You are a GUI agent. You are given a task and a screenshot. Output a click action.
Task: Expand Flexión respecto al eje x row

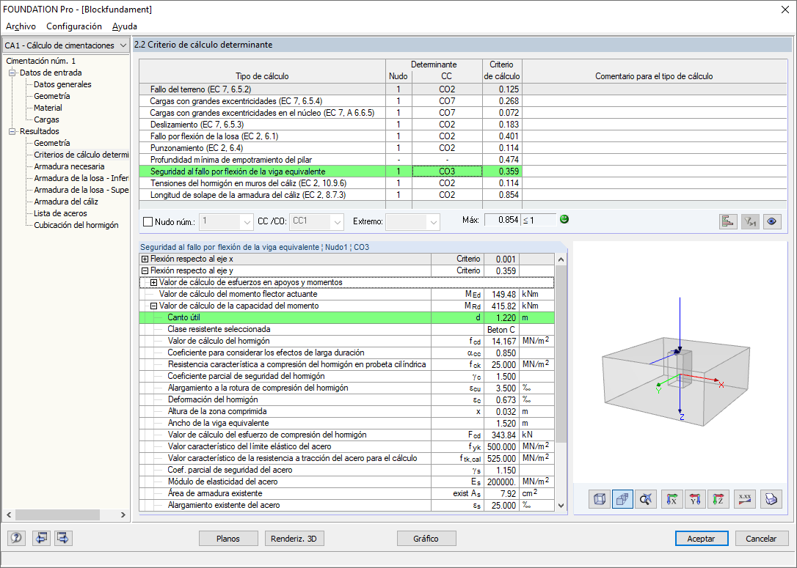[145, 259]
